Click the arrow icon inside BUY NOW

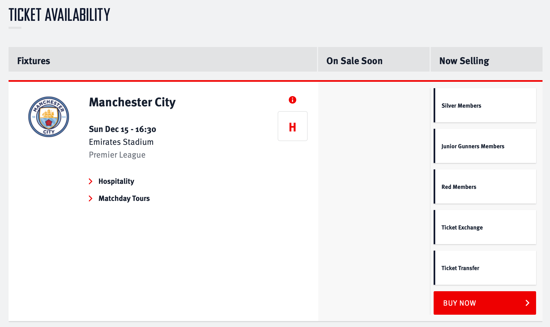[x=527, y=303]
